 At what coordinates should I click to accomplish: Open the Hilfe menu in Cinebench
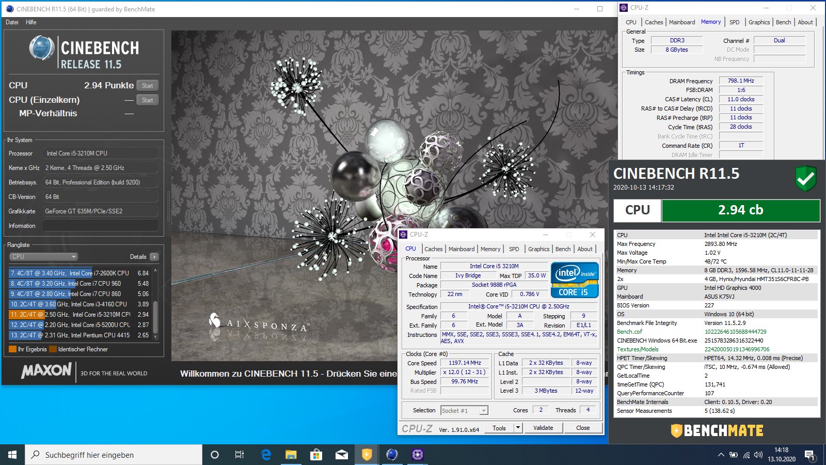pos(31,22)
